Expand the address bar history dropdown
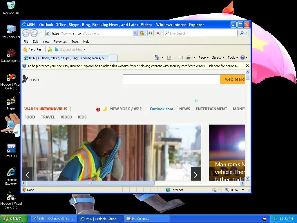This screenshot has width=297, height=223. (135, 33)
